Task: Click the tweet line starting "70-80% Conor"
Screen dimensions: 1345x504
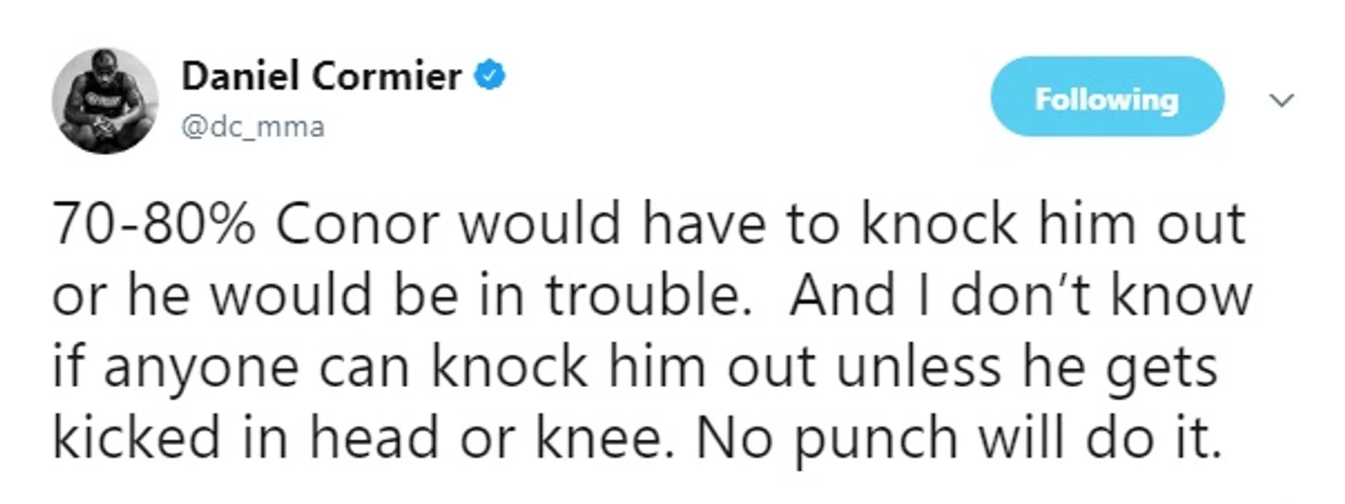Action: [x=649, y=224]
